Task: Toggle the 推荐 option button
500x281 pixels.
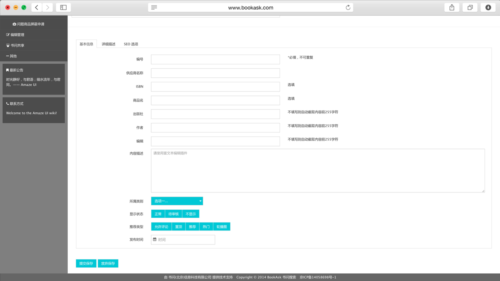Action: tap(193, 227)
